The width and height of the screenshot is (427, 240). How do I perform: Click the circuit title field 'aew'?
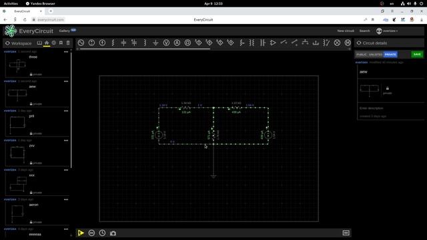[x=390, y=72]
